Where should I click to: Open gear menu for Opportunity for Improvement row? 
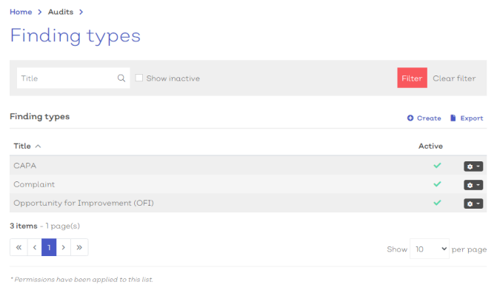point(473,203)
